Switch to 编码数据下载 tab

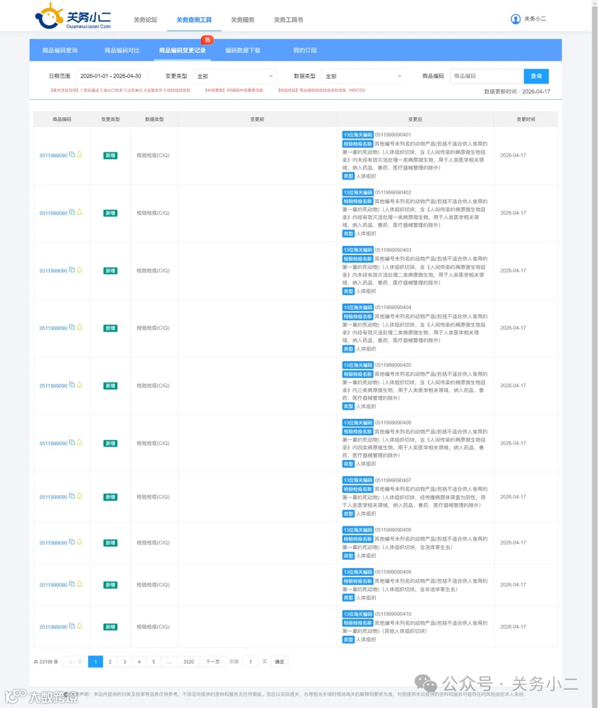tap(243, 50)
